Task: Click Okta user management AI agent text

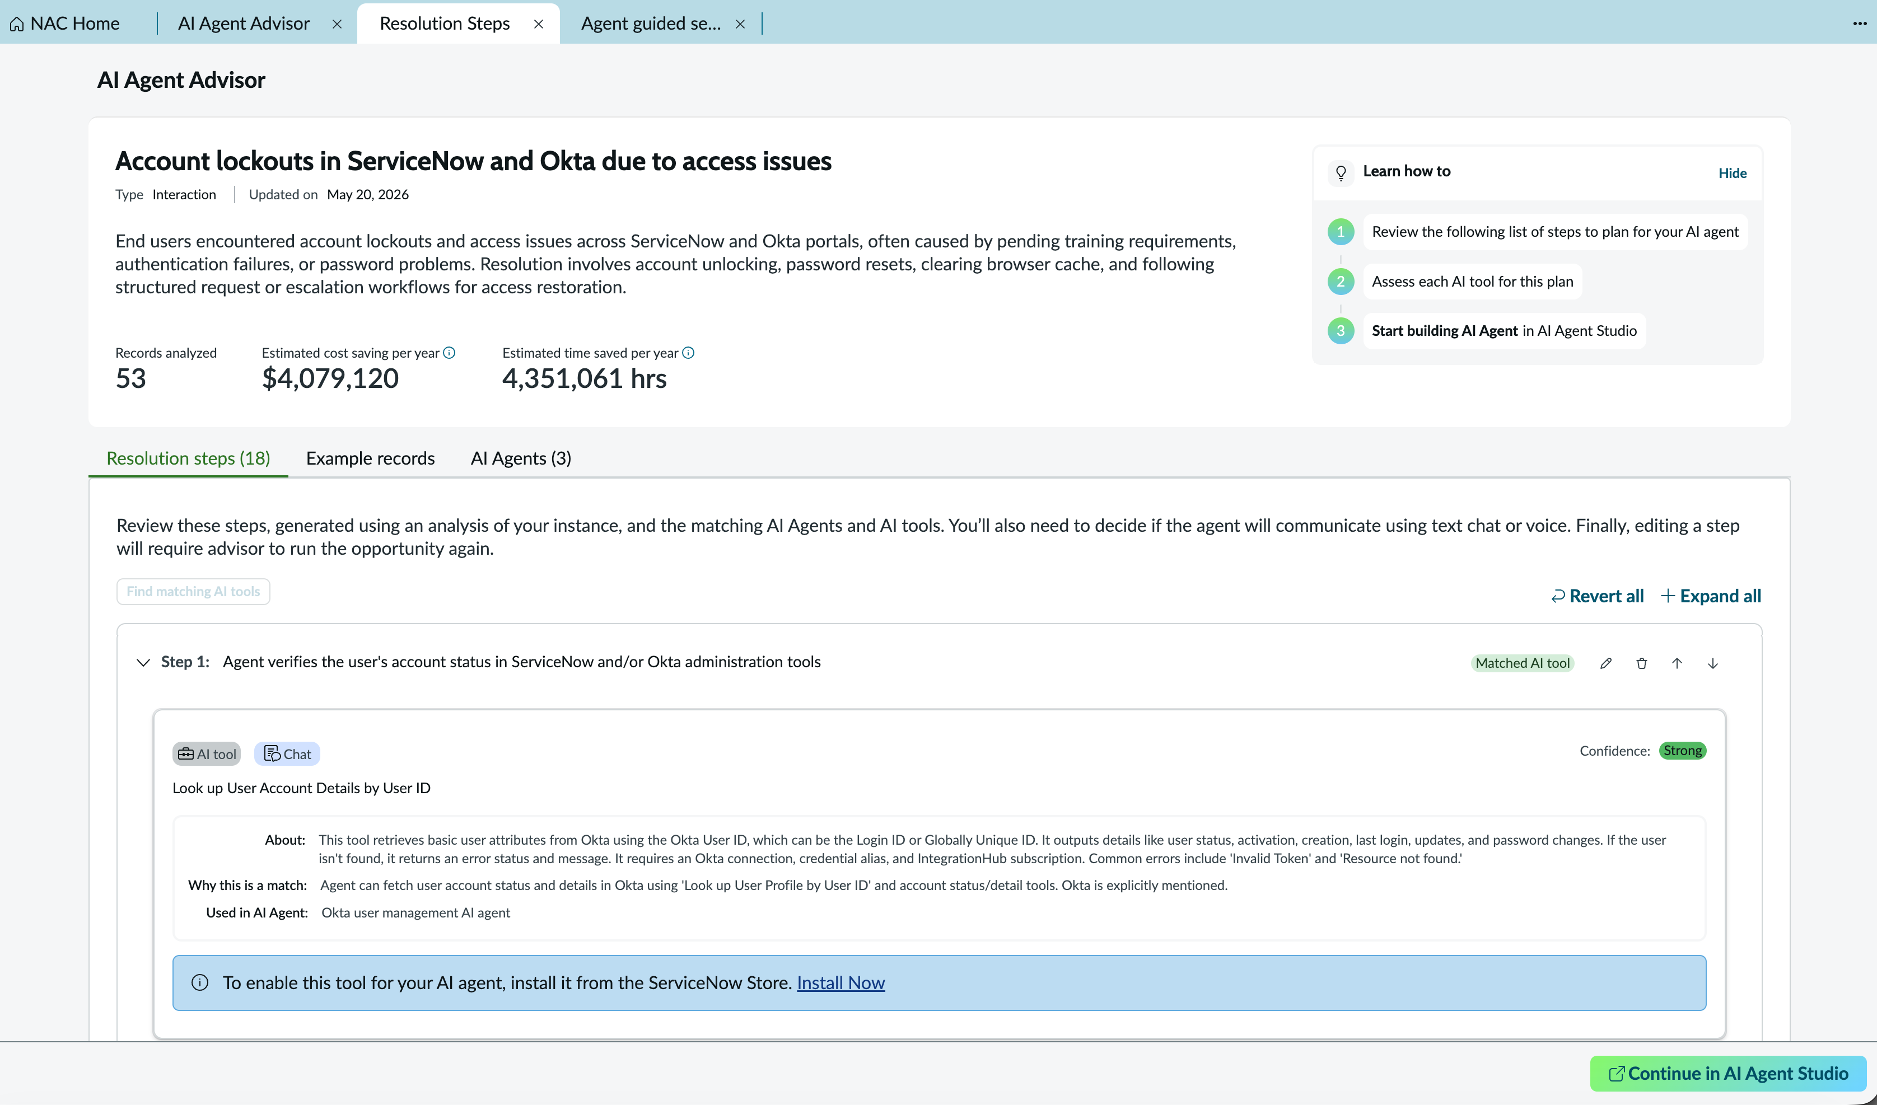Action: pyautogui.click(x=415, y=912)
